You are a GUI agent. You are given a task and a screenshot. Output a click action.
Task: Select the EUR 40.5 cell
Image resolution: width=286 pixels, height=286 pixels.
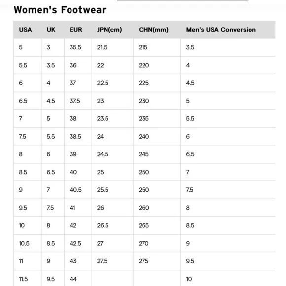tap(78, 190)
